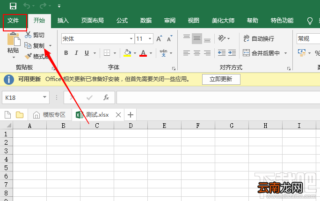The width and height of the screenshot is (320, 201).
Task: Expand the underline style arrow
Action: [x=95, y=53]
